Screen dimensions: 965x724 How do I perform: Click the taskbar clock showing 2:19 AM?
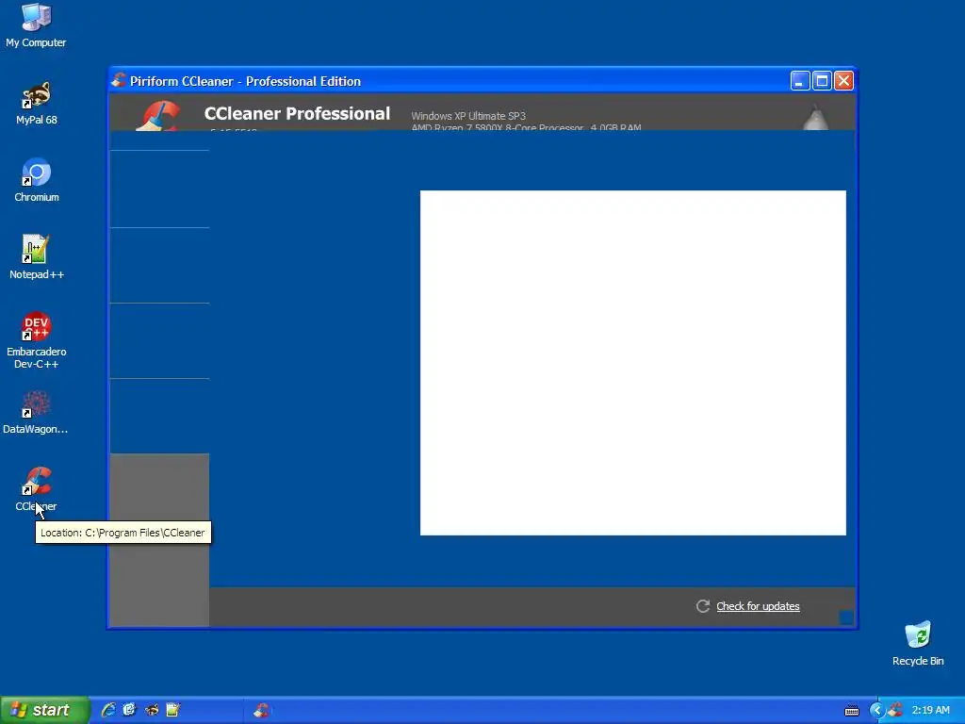click(x=930, y=710)
